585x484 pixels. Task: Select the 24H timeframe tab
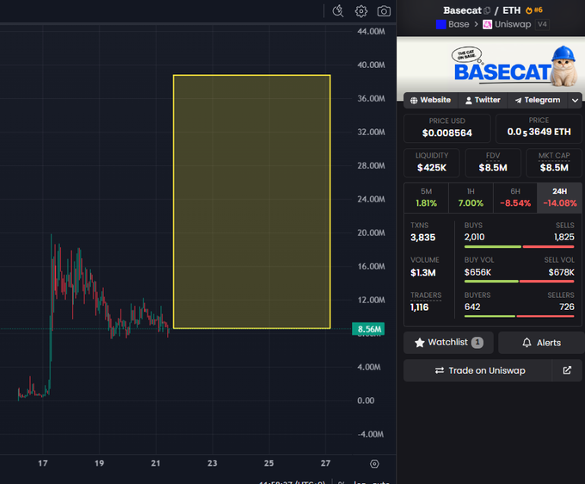560,197
